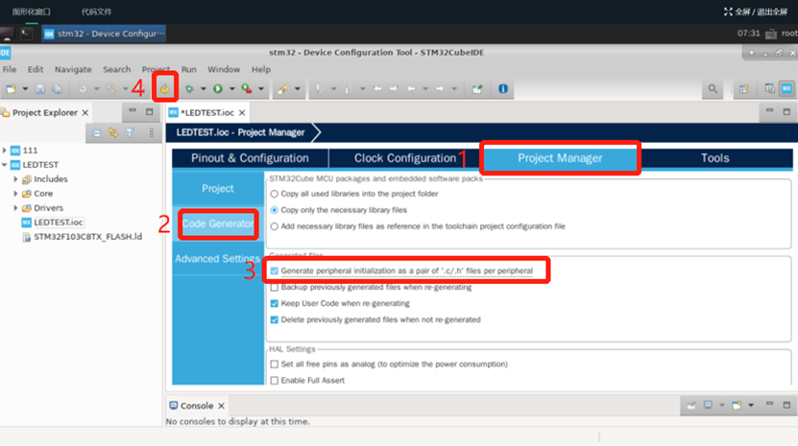Open the Run configurations dropdown arrow
The width and height of the screenshot is (798, 446).
(x=232, y=89)
